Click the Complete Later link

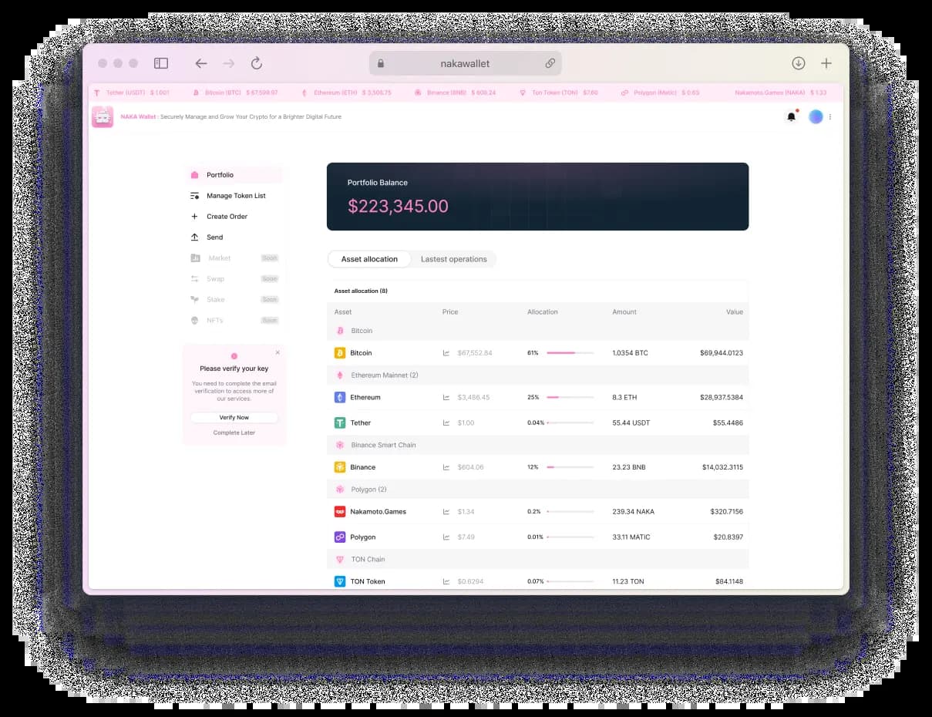[234, 433]
